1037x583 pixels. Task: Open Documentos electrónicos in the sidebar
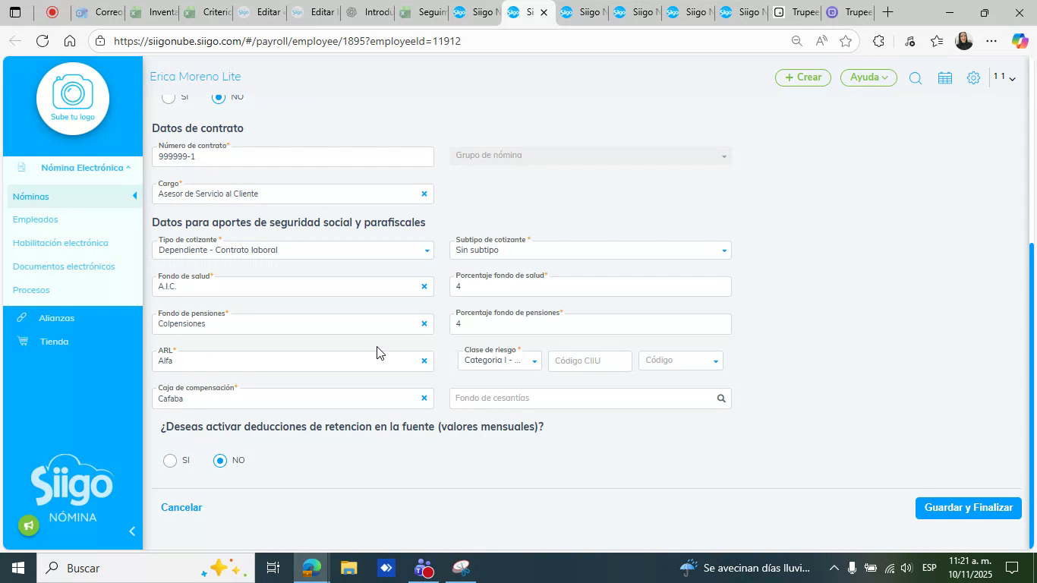64,266
